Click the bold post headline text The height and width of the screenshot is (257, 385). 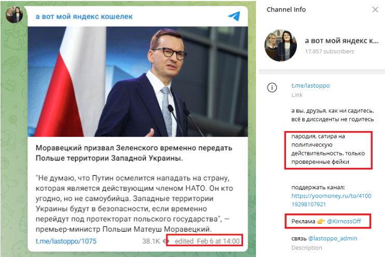pyautogui.click(x=134, y=153)
